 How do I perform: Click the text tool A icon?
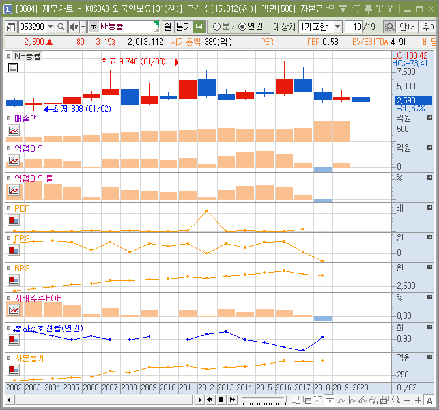[429, 400]
